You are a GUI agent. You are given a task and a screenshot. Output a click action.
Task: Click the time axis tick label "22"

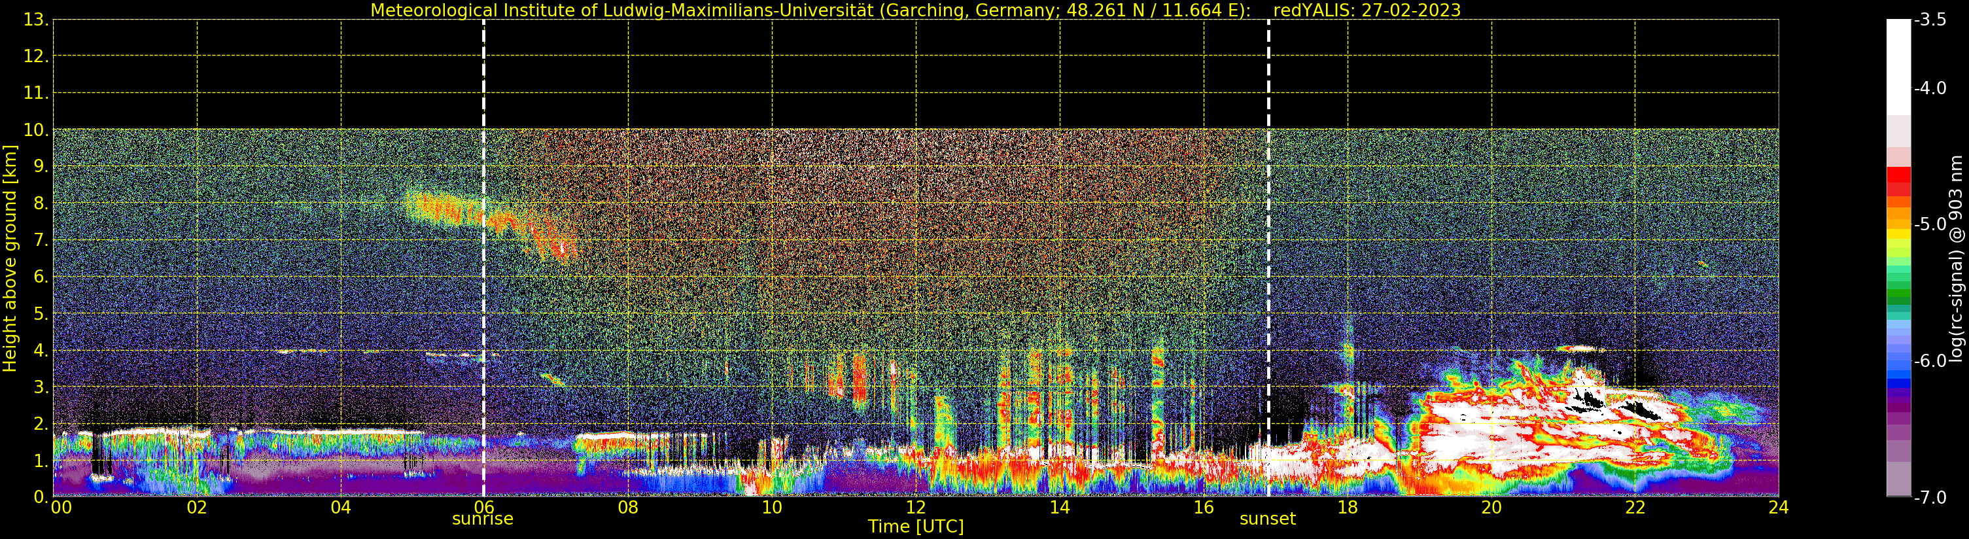(x=1635, y=507)
